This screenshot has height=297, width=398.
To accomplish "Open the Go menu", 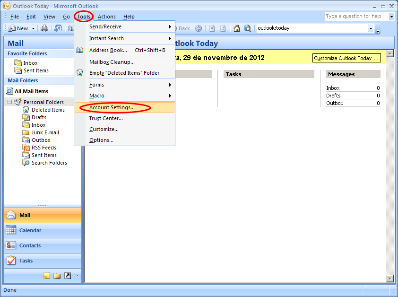I will tap(66, 17).
